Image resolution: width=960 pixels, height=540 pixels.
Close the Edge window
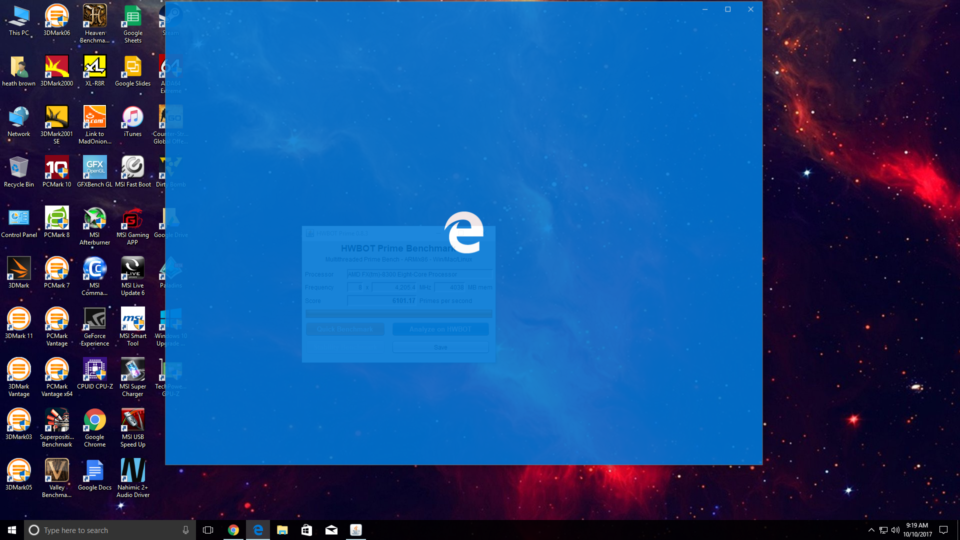751,9
